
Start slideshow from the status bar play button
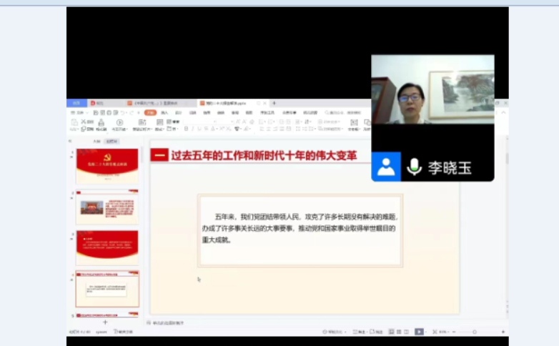(419, 332)
